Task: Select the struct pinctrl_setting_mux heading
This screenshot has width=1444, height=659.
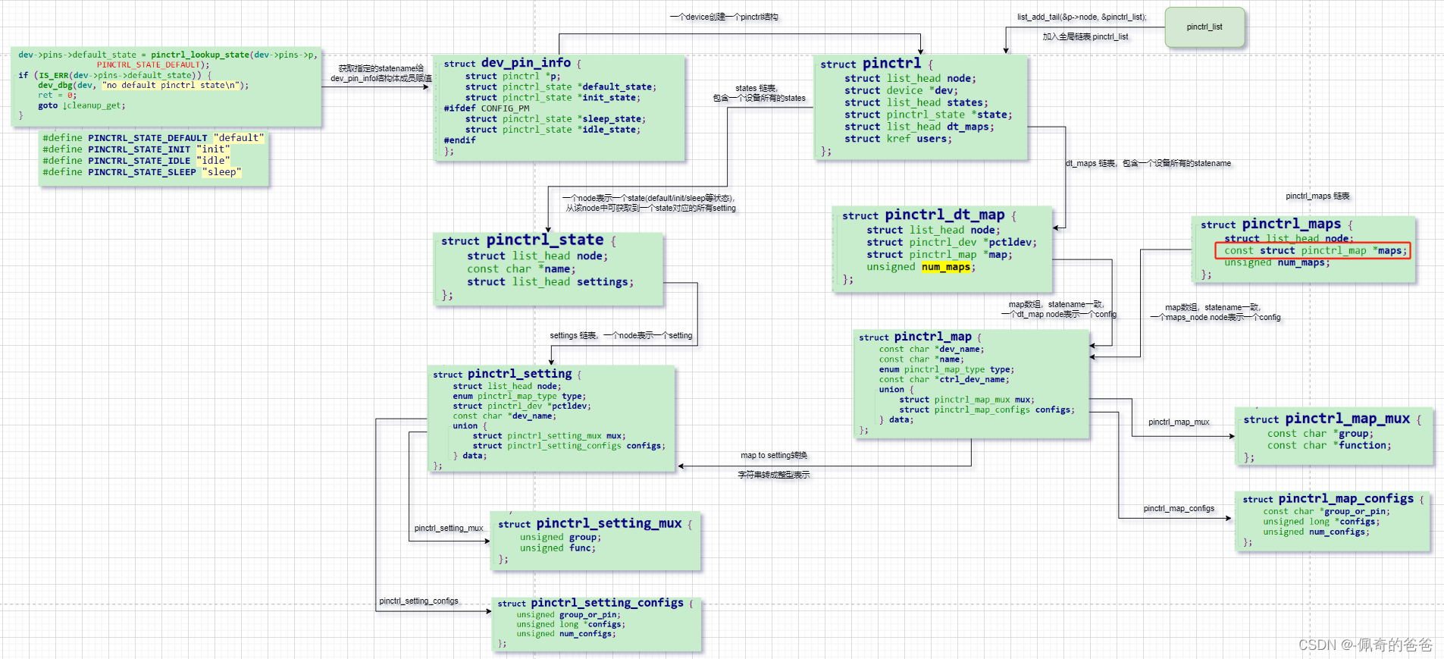Action: click(x=595, y=523)
